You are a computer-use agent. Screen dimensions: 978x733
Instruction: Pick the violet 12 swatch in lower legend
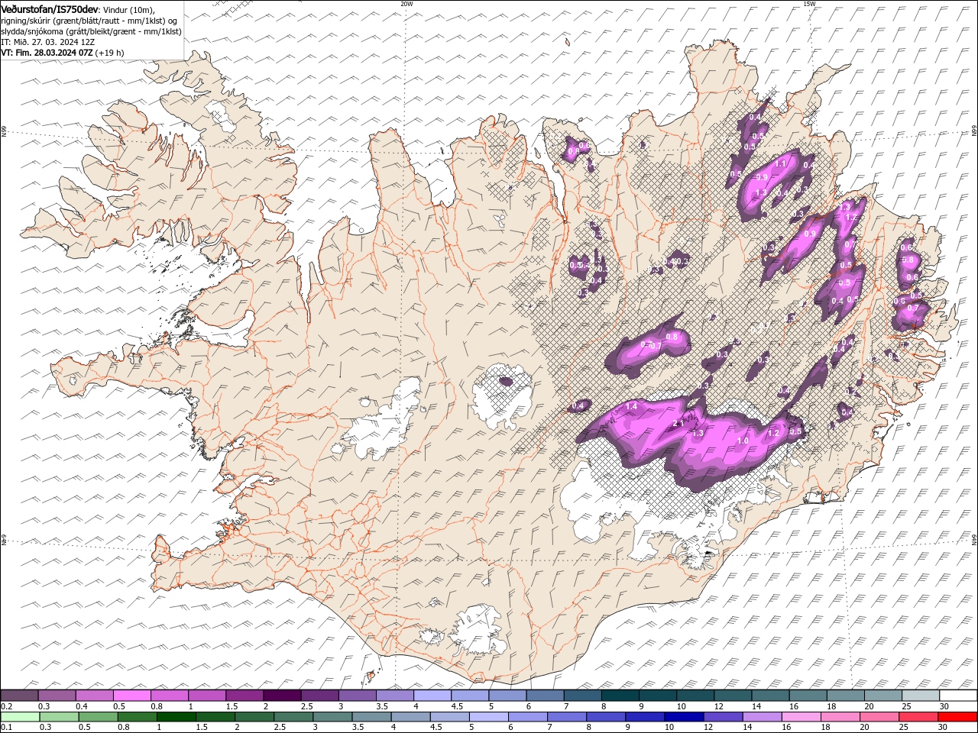[x=723, y=717]
